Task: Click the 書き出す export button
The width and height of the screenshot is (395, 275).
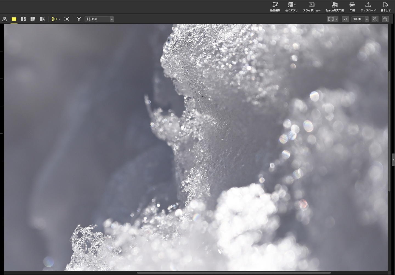Action: point(386,7)
